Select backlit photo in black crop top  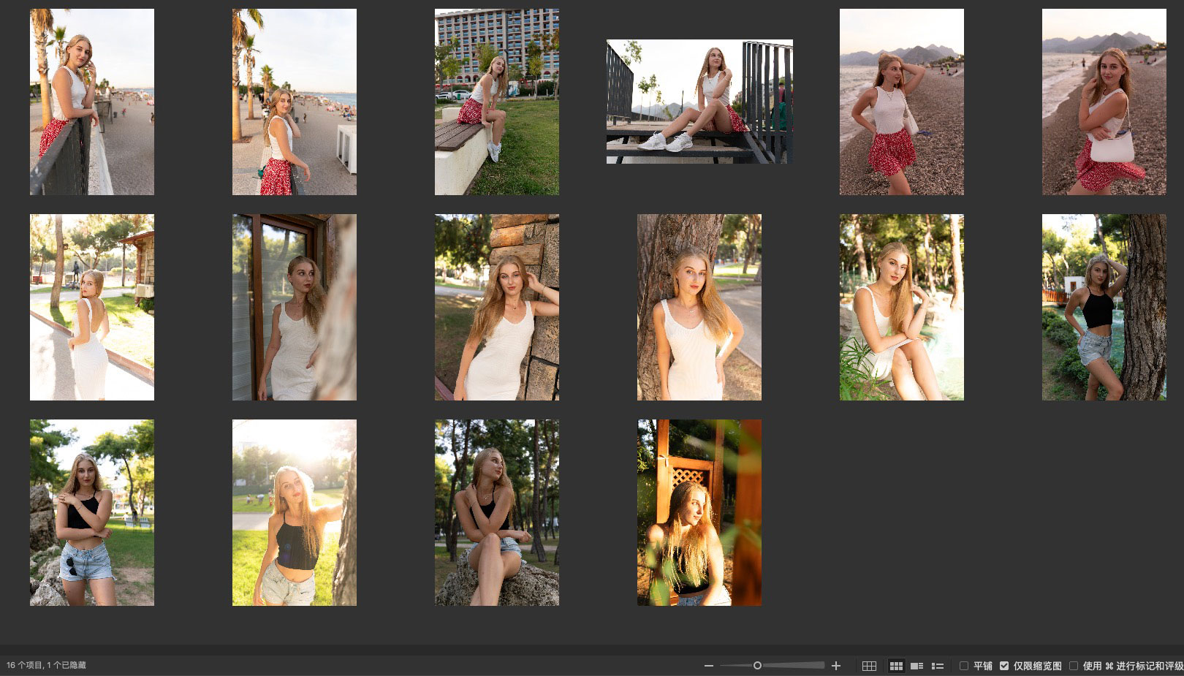coord(295,512)
